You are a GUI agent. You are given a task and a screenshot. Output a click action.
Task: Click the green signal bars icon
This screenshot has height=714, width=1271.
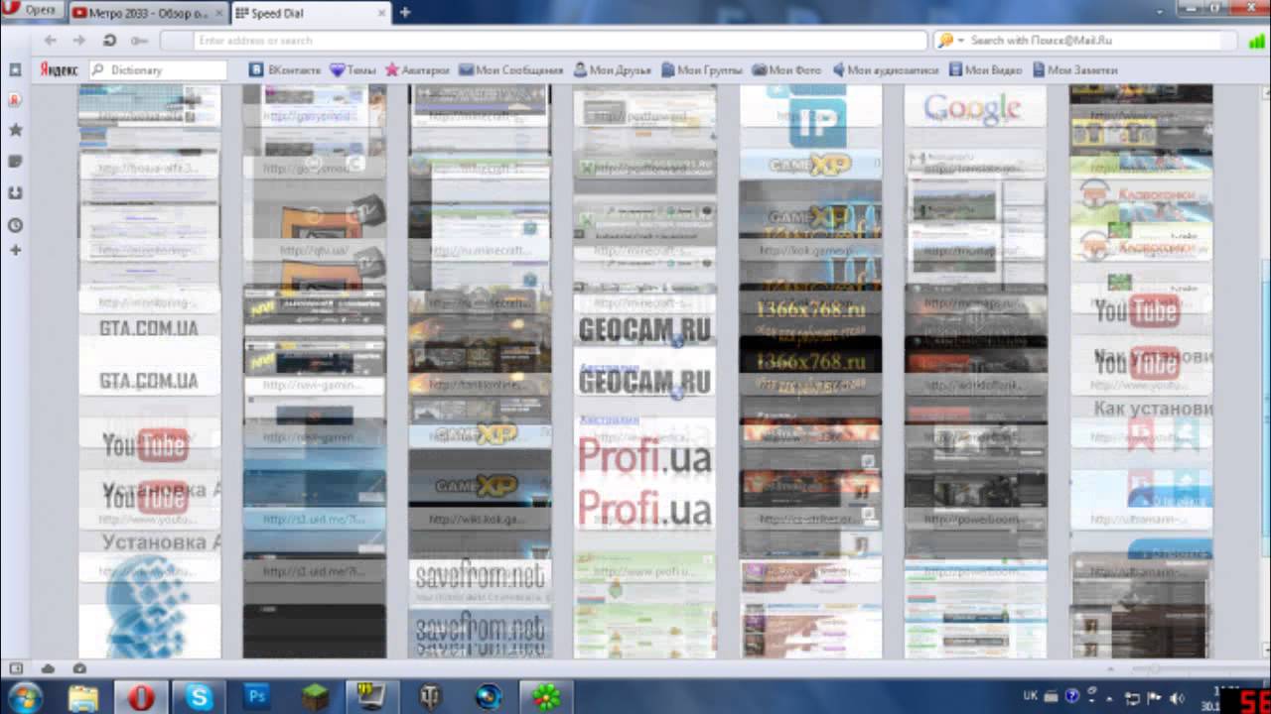click(x=1257, y=41)
